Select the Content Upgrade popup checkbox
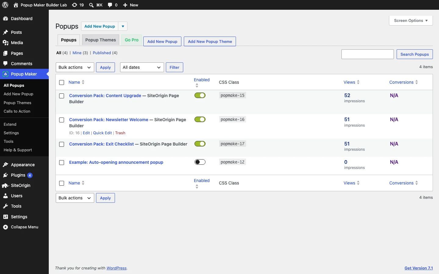Screen dimensions: 439x274 point(62,96)
